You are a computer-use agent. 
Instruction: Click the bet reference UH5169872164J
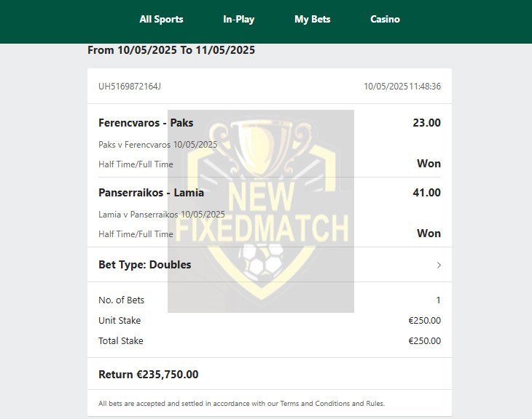(x=130, y=87)
